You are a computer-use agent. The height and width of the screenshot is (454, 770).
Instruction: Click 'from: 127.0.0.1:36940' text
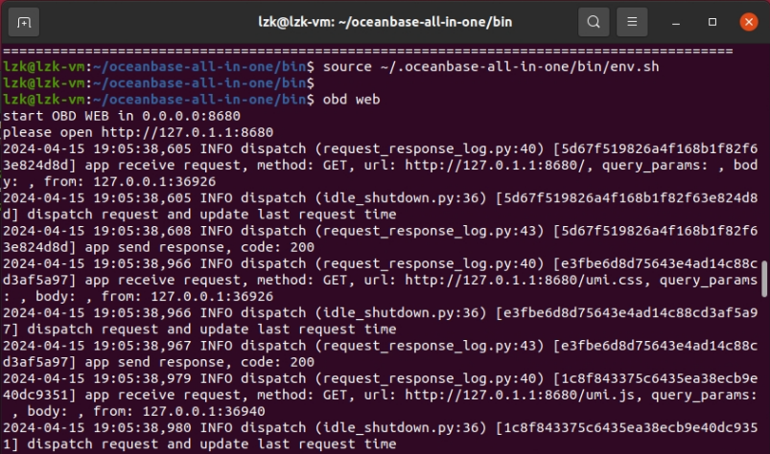178,411
